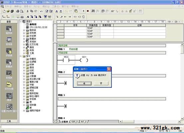Collapse the 项目1 root tree node

pyautogui.click(x=21, y=22)
